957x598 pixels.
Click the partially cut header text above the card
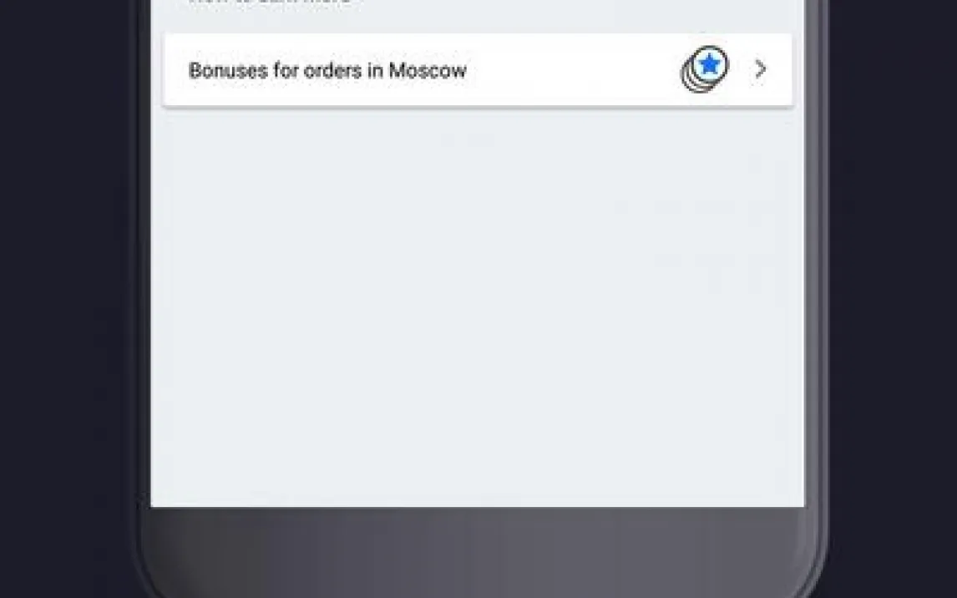(270, 2)
